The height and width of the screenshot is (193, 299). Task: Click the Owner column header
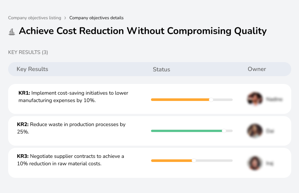click(257, 69)
